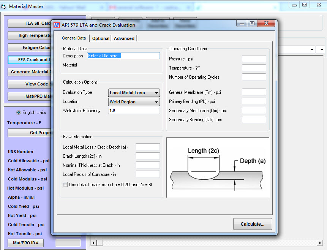
Task: Click the API 579 dialog app icon
Action: pos(57,25)
